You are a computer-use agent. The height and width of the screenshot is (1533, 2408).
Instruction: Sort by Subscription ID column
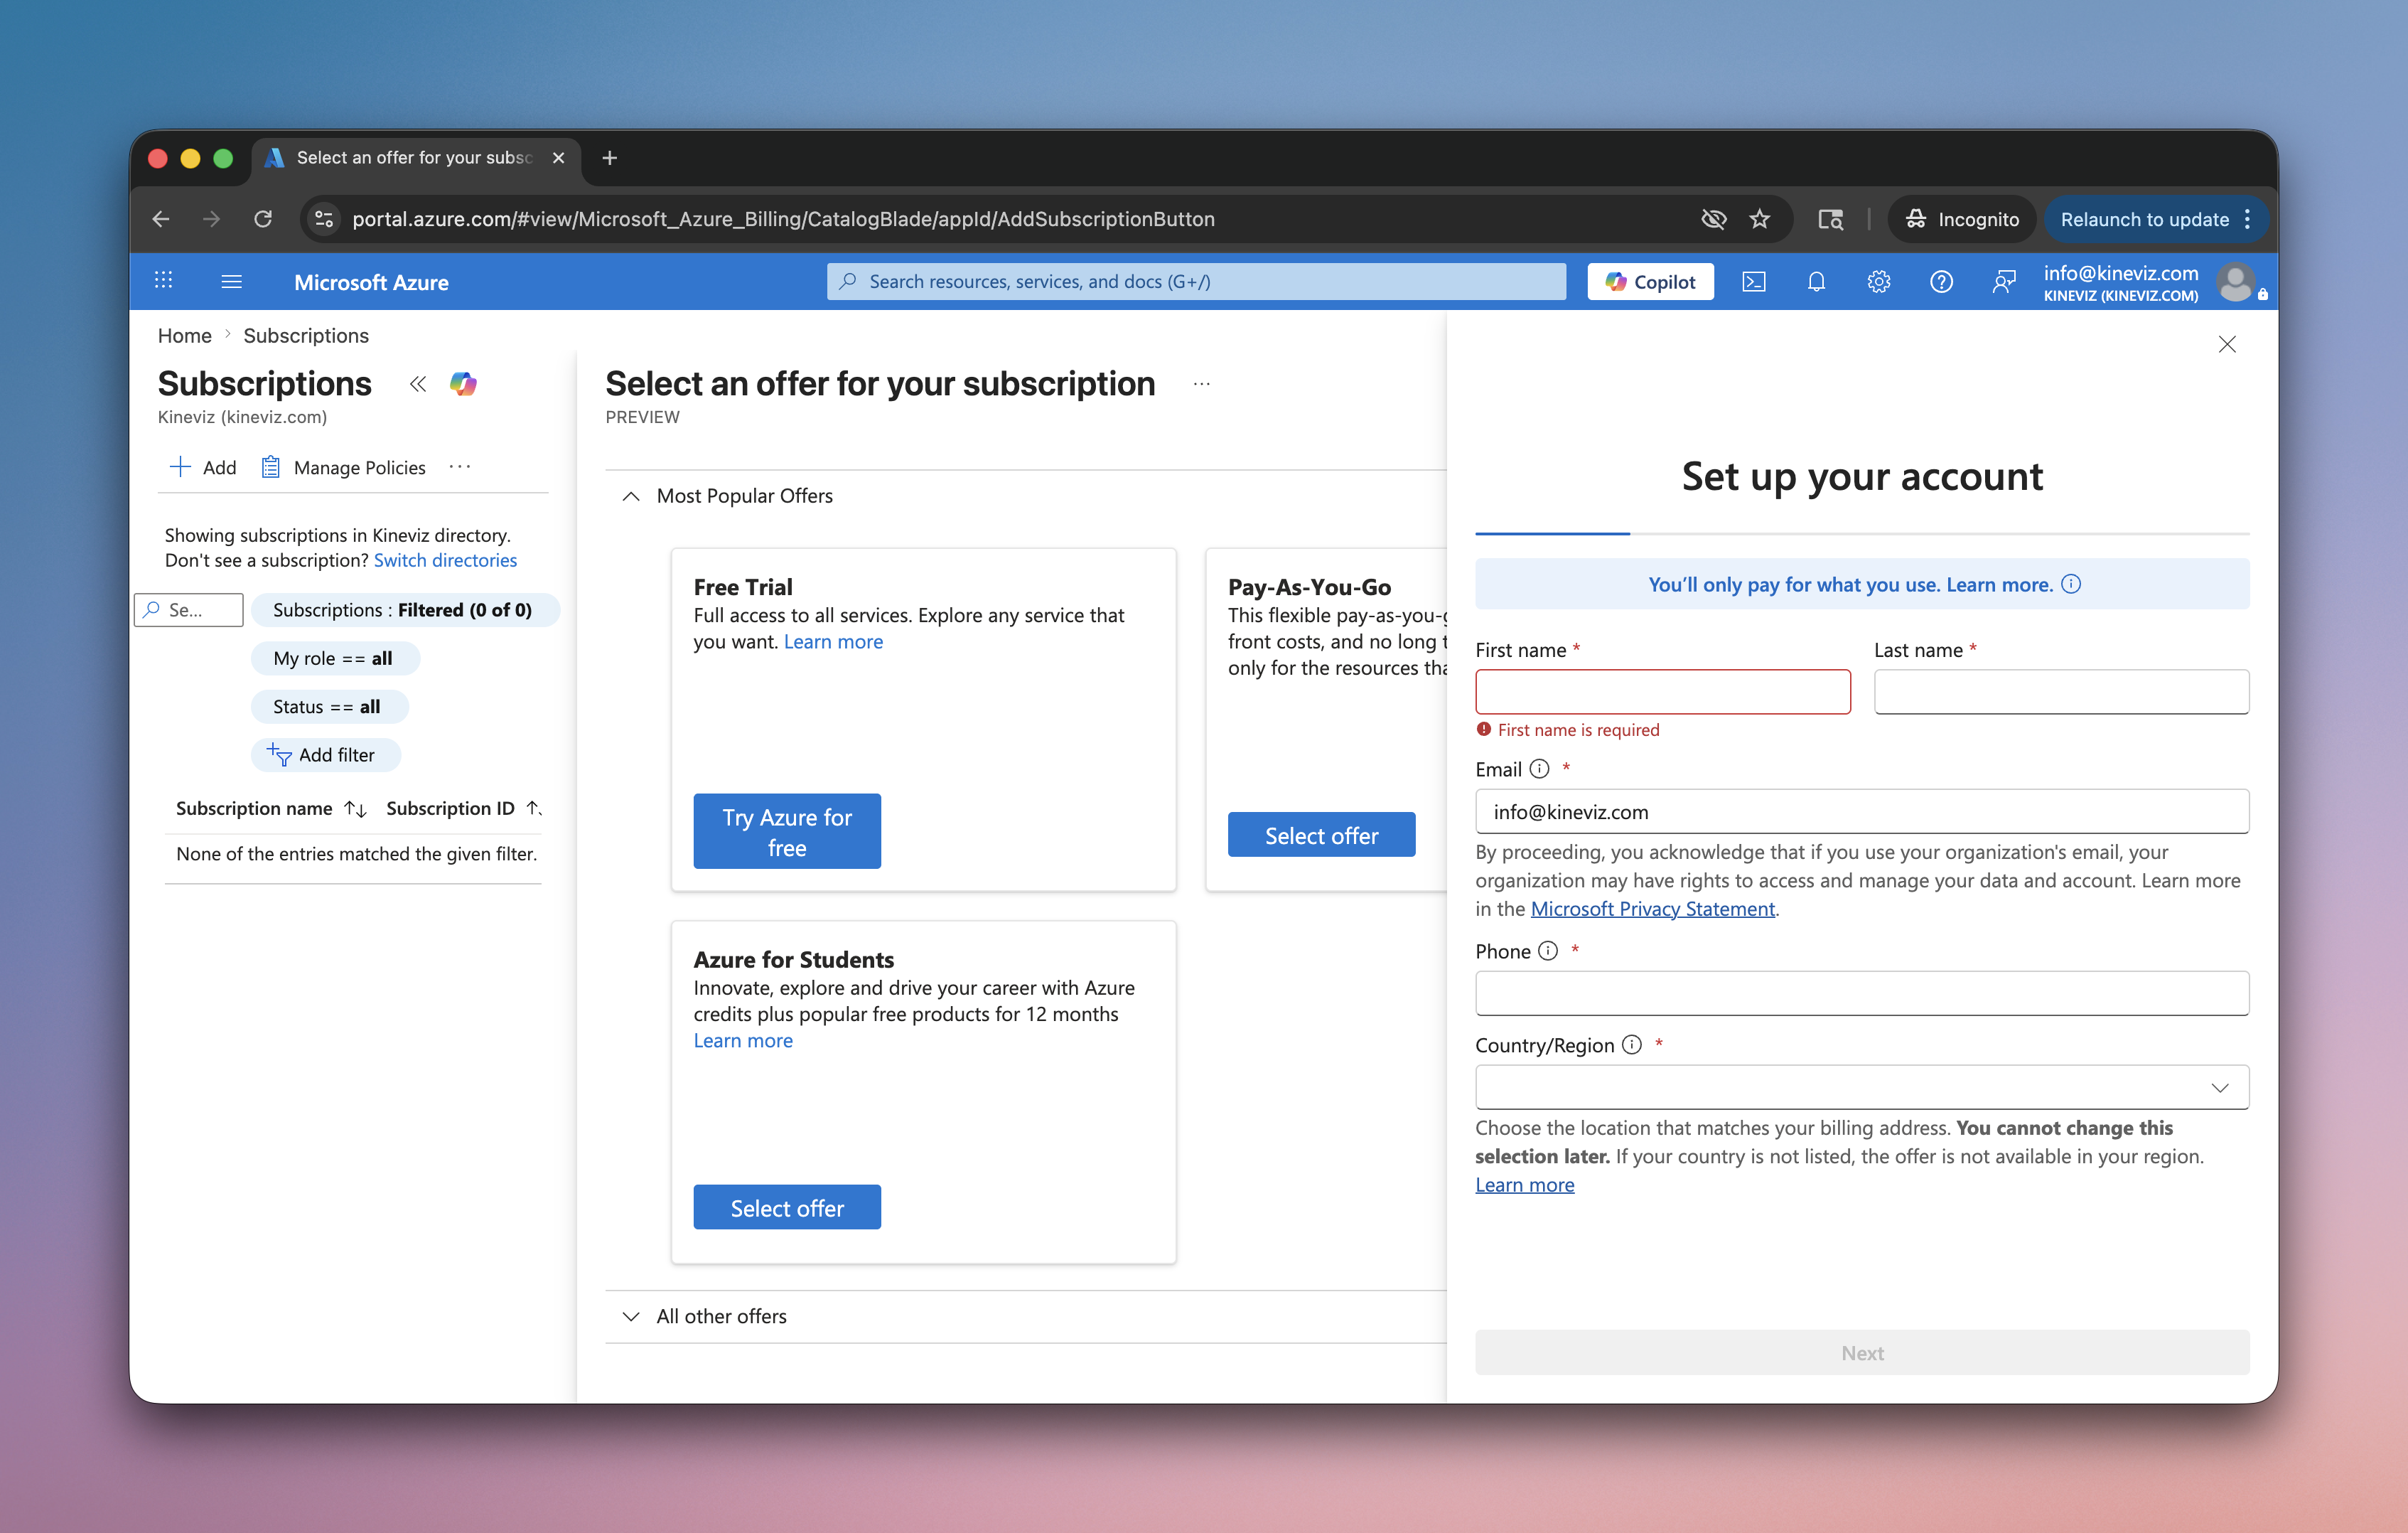coord(463,808)
